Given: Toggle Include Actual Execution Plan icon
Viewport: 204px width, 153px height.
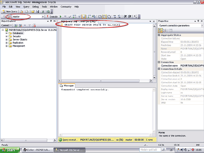Looking at the screenshot, I should pos(89,17).
